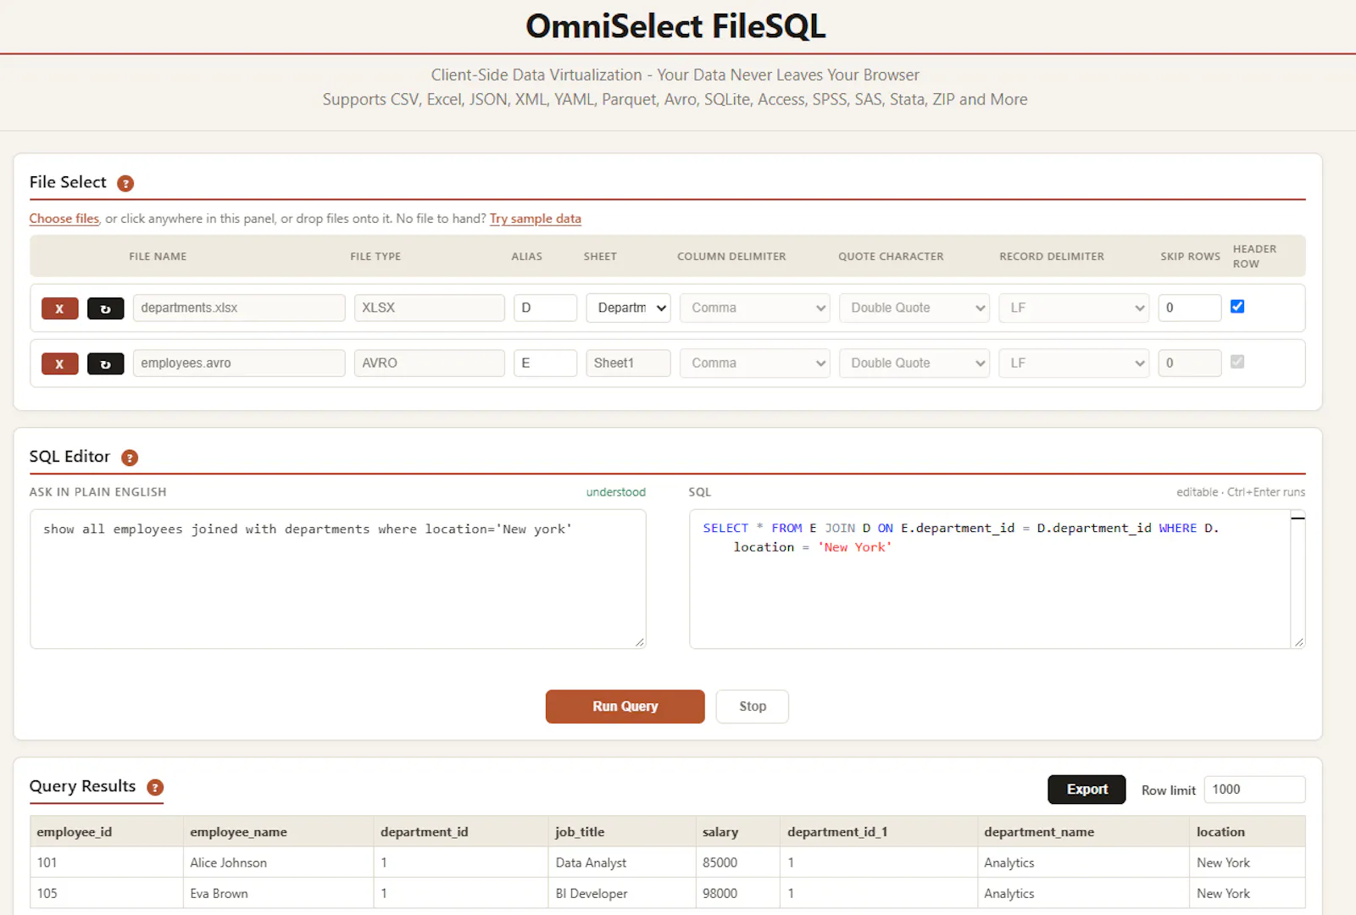Reload the departments.xlsx file
This screenshot has height=915, width=1356.
pos(106,308)
